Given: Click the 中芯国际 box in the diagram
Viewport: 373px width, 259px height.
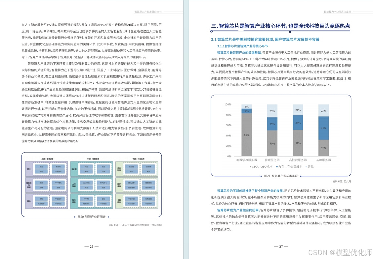Looking at the screenshot, I should [x=58, y=199].
